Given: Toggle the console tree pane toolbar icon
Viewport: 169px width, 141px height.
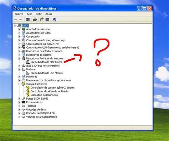Looking at the screenshot, I should 28,19.
